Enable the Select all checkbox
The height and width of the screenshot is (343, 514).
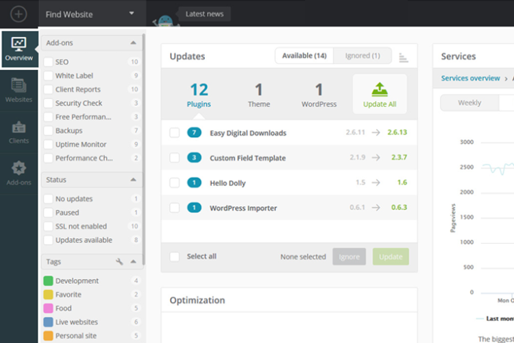175,257
